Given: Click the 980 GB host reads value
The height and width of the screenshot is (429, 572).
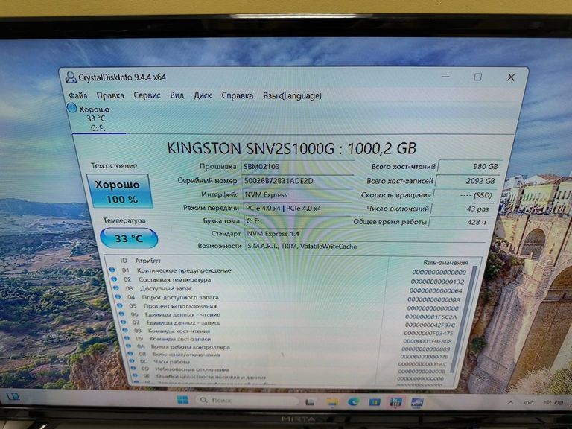Looking at the screenshot, I should [469, 166].
